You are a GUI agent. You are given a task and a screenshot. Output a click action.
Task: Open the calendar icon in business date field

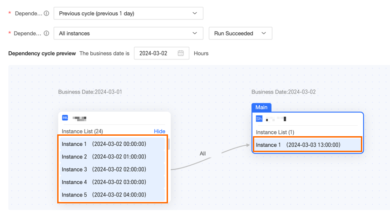click(181, 53)
